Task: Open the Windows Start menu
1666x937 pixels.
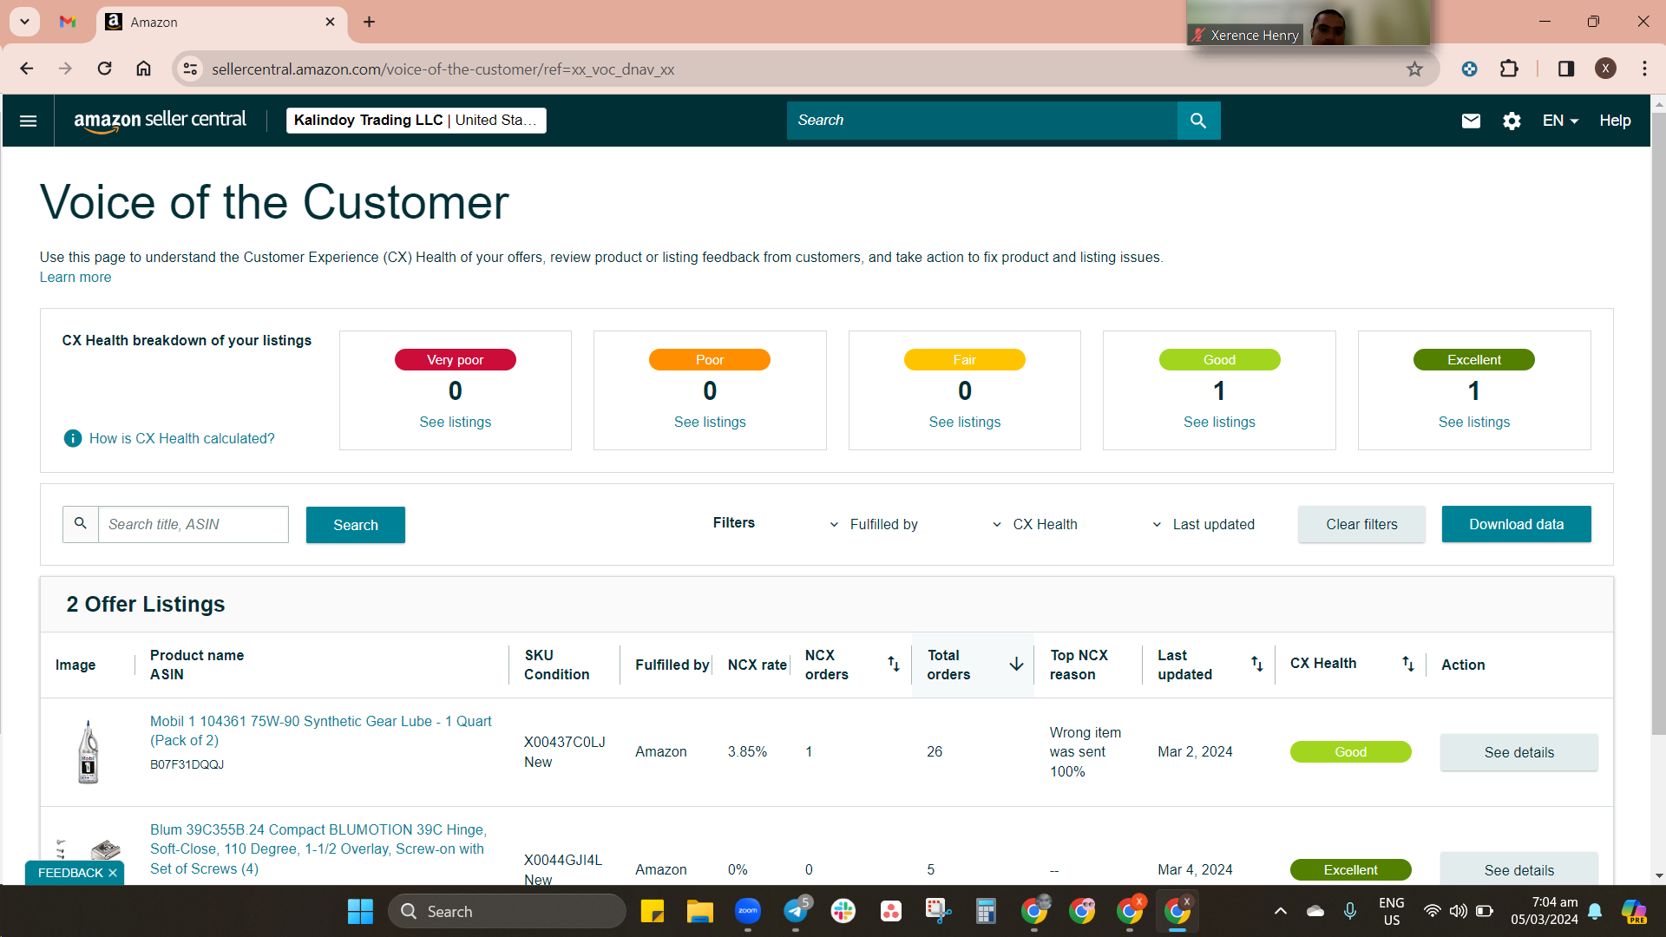Action: (360, 911)
